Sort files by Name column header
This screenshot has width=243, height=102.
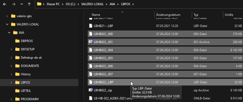pos(96,15)
